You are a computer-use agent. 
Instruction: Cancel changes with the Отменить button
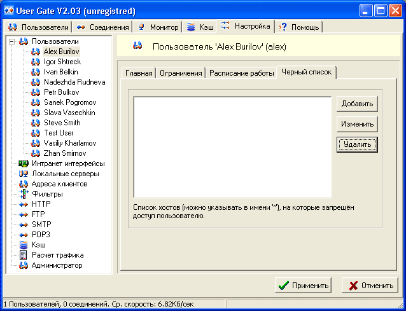tap(370, 286)
